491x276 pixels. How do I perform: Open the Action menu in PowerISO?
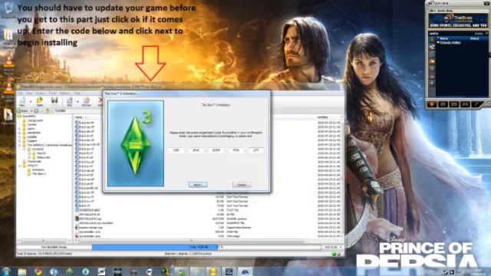tap(41, 94)
